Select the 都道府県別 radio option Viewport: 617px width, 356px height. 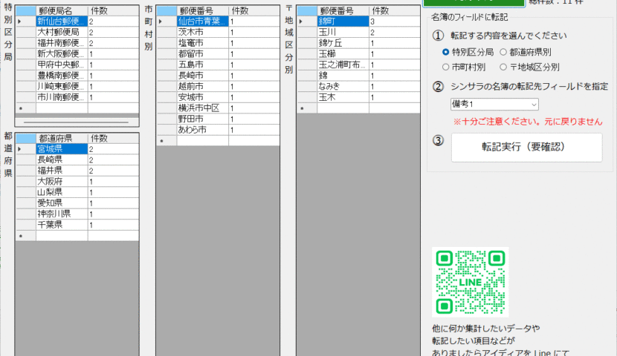[x=503, y=52]
